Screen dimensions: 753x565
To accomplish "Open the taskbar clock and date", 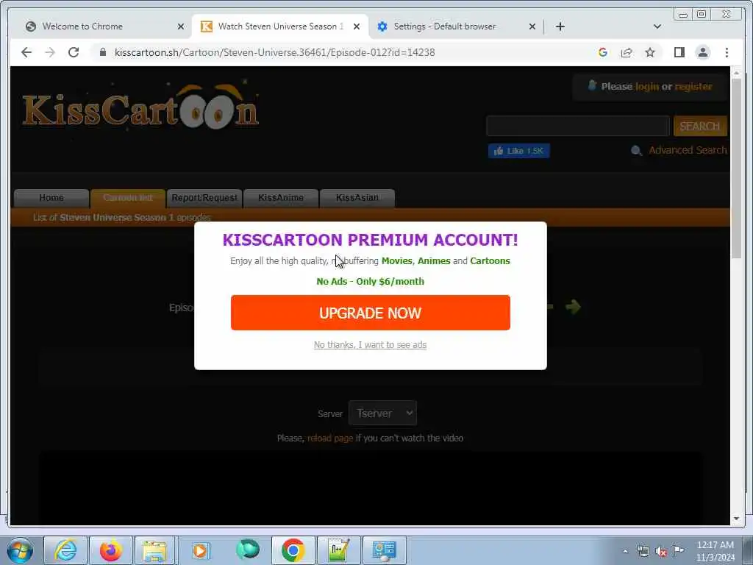I will click(x=715, y=551).
